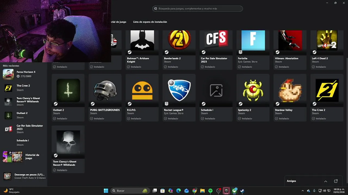The width and height of the screenshot is (348, 195).
Task: Open Epic Games Launcher from taskbar
Action: pyautogui.click(x=226, y=191)
